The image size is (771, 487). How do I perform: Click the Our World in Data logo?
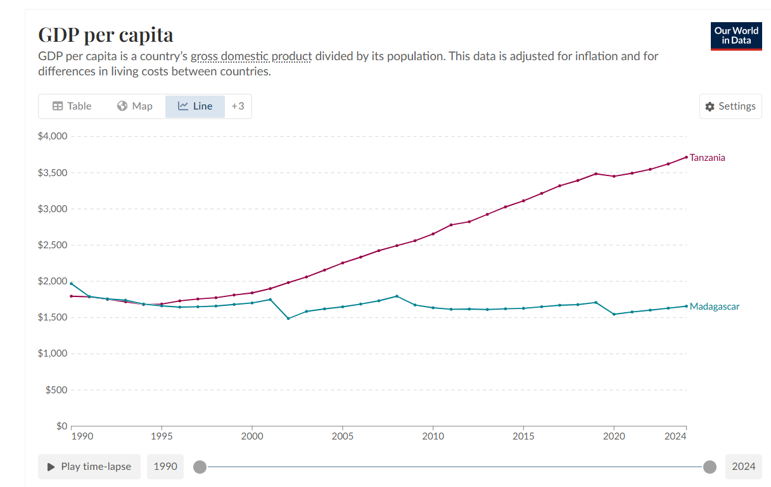click(736, 36)
